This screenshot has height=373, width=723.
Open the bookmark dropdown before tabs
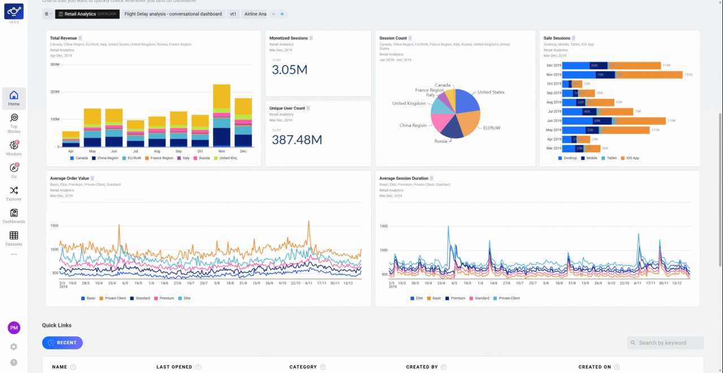pyautogui.click(x=48, y=14)
